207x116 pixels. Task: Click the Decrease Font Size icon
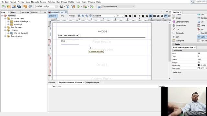click(130, 16)
